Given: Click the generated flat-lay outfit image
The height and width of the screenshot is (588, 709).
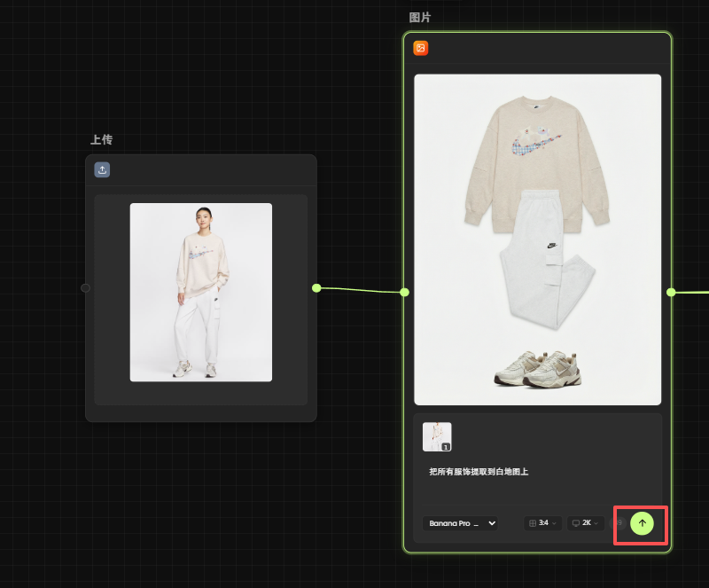Looking at the screenshot, I should point(537,239).
